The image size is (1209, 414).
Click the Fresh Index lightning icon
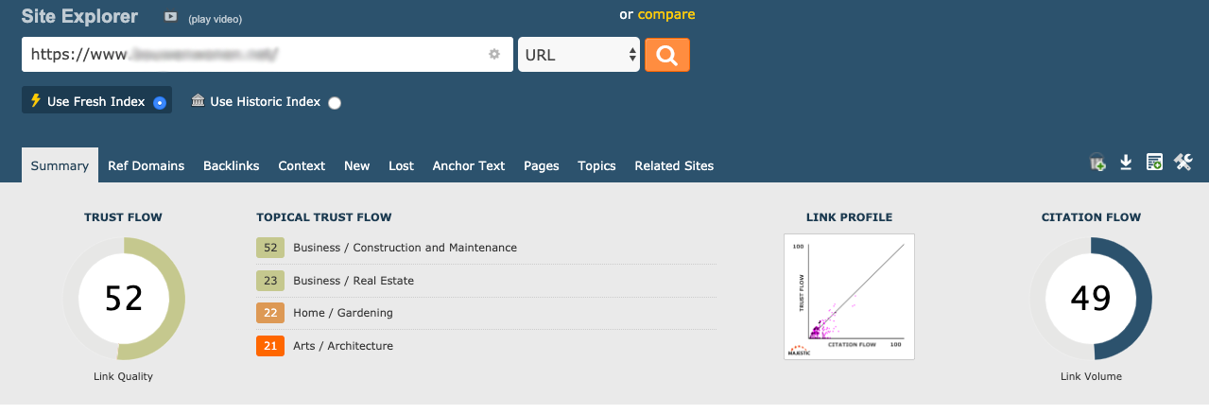[36, 100]
